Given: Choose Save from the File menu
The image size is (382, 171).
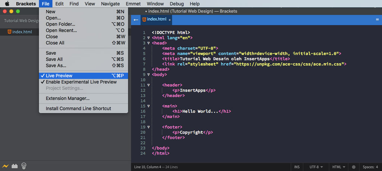Looking at the screenshot, I should pyautogui.click(x=83, y=53).
